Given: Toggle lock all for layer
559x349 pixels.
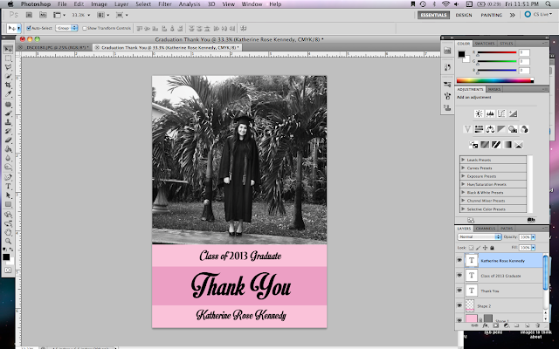Looking at the screenshot, I should point(492,248).
